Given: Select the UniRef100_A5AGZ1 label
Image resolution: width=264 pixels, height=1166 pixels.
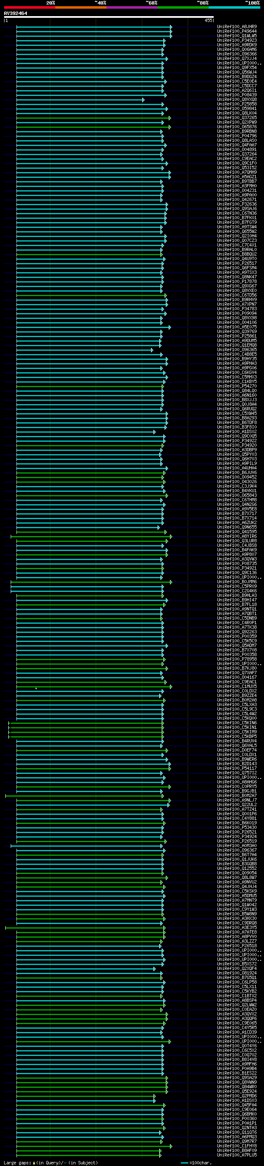Looking at the screenshot, I should coord(237,177).
